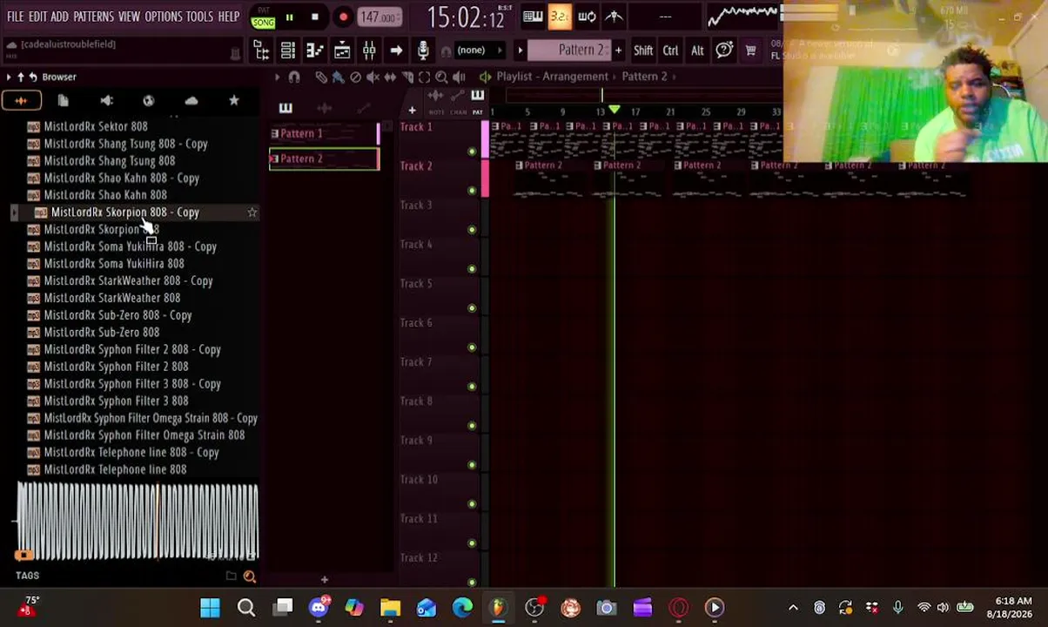Click the browser up arrow icon
Image resolution: width=1048 pixels, height=627 pixels.
(x=20, y=77)
